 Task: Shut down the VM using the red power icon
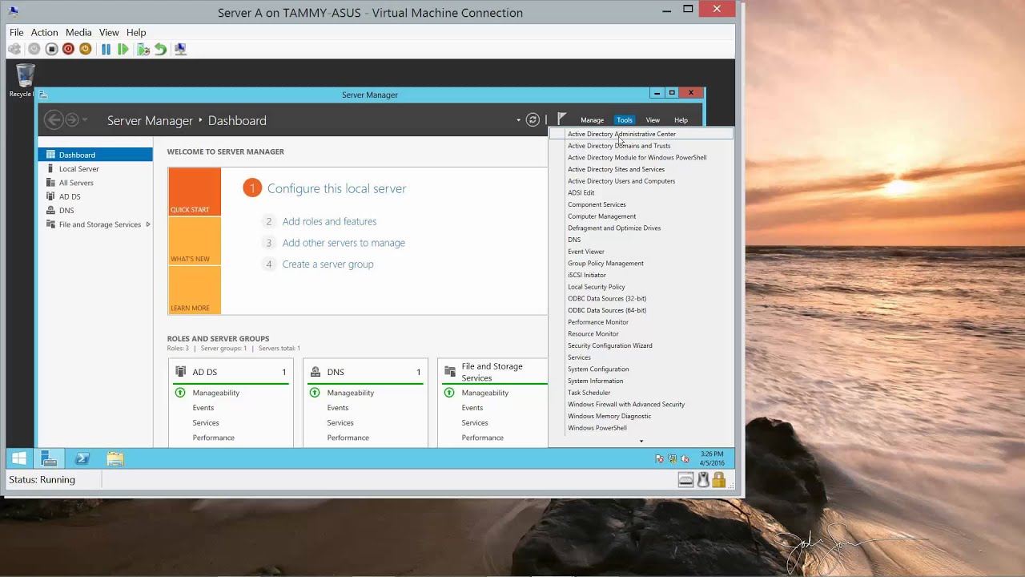coord(68,50)
